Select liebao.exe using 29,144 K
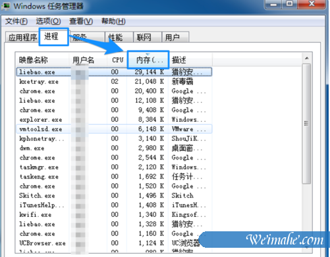The width and height of the screenshot is (330, 257). 114,72
